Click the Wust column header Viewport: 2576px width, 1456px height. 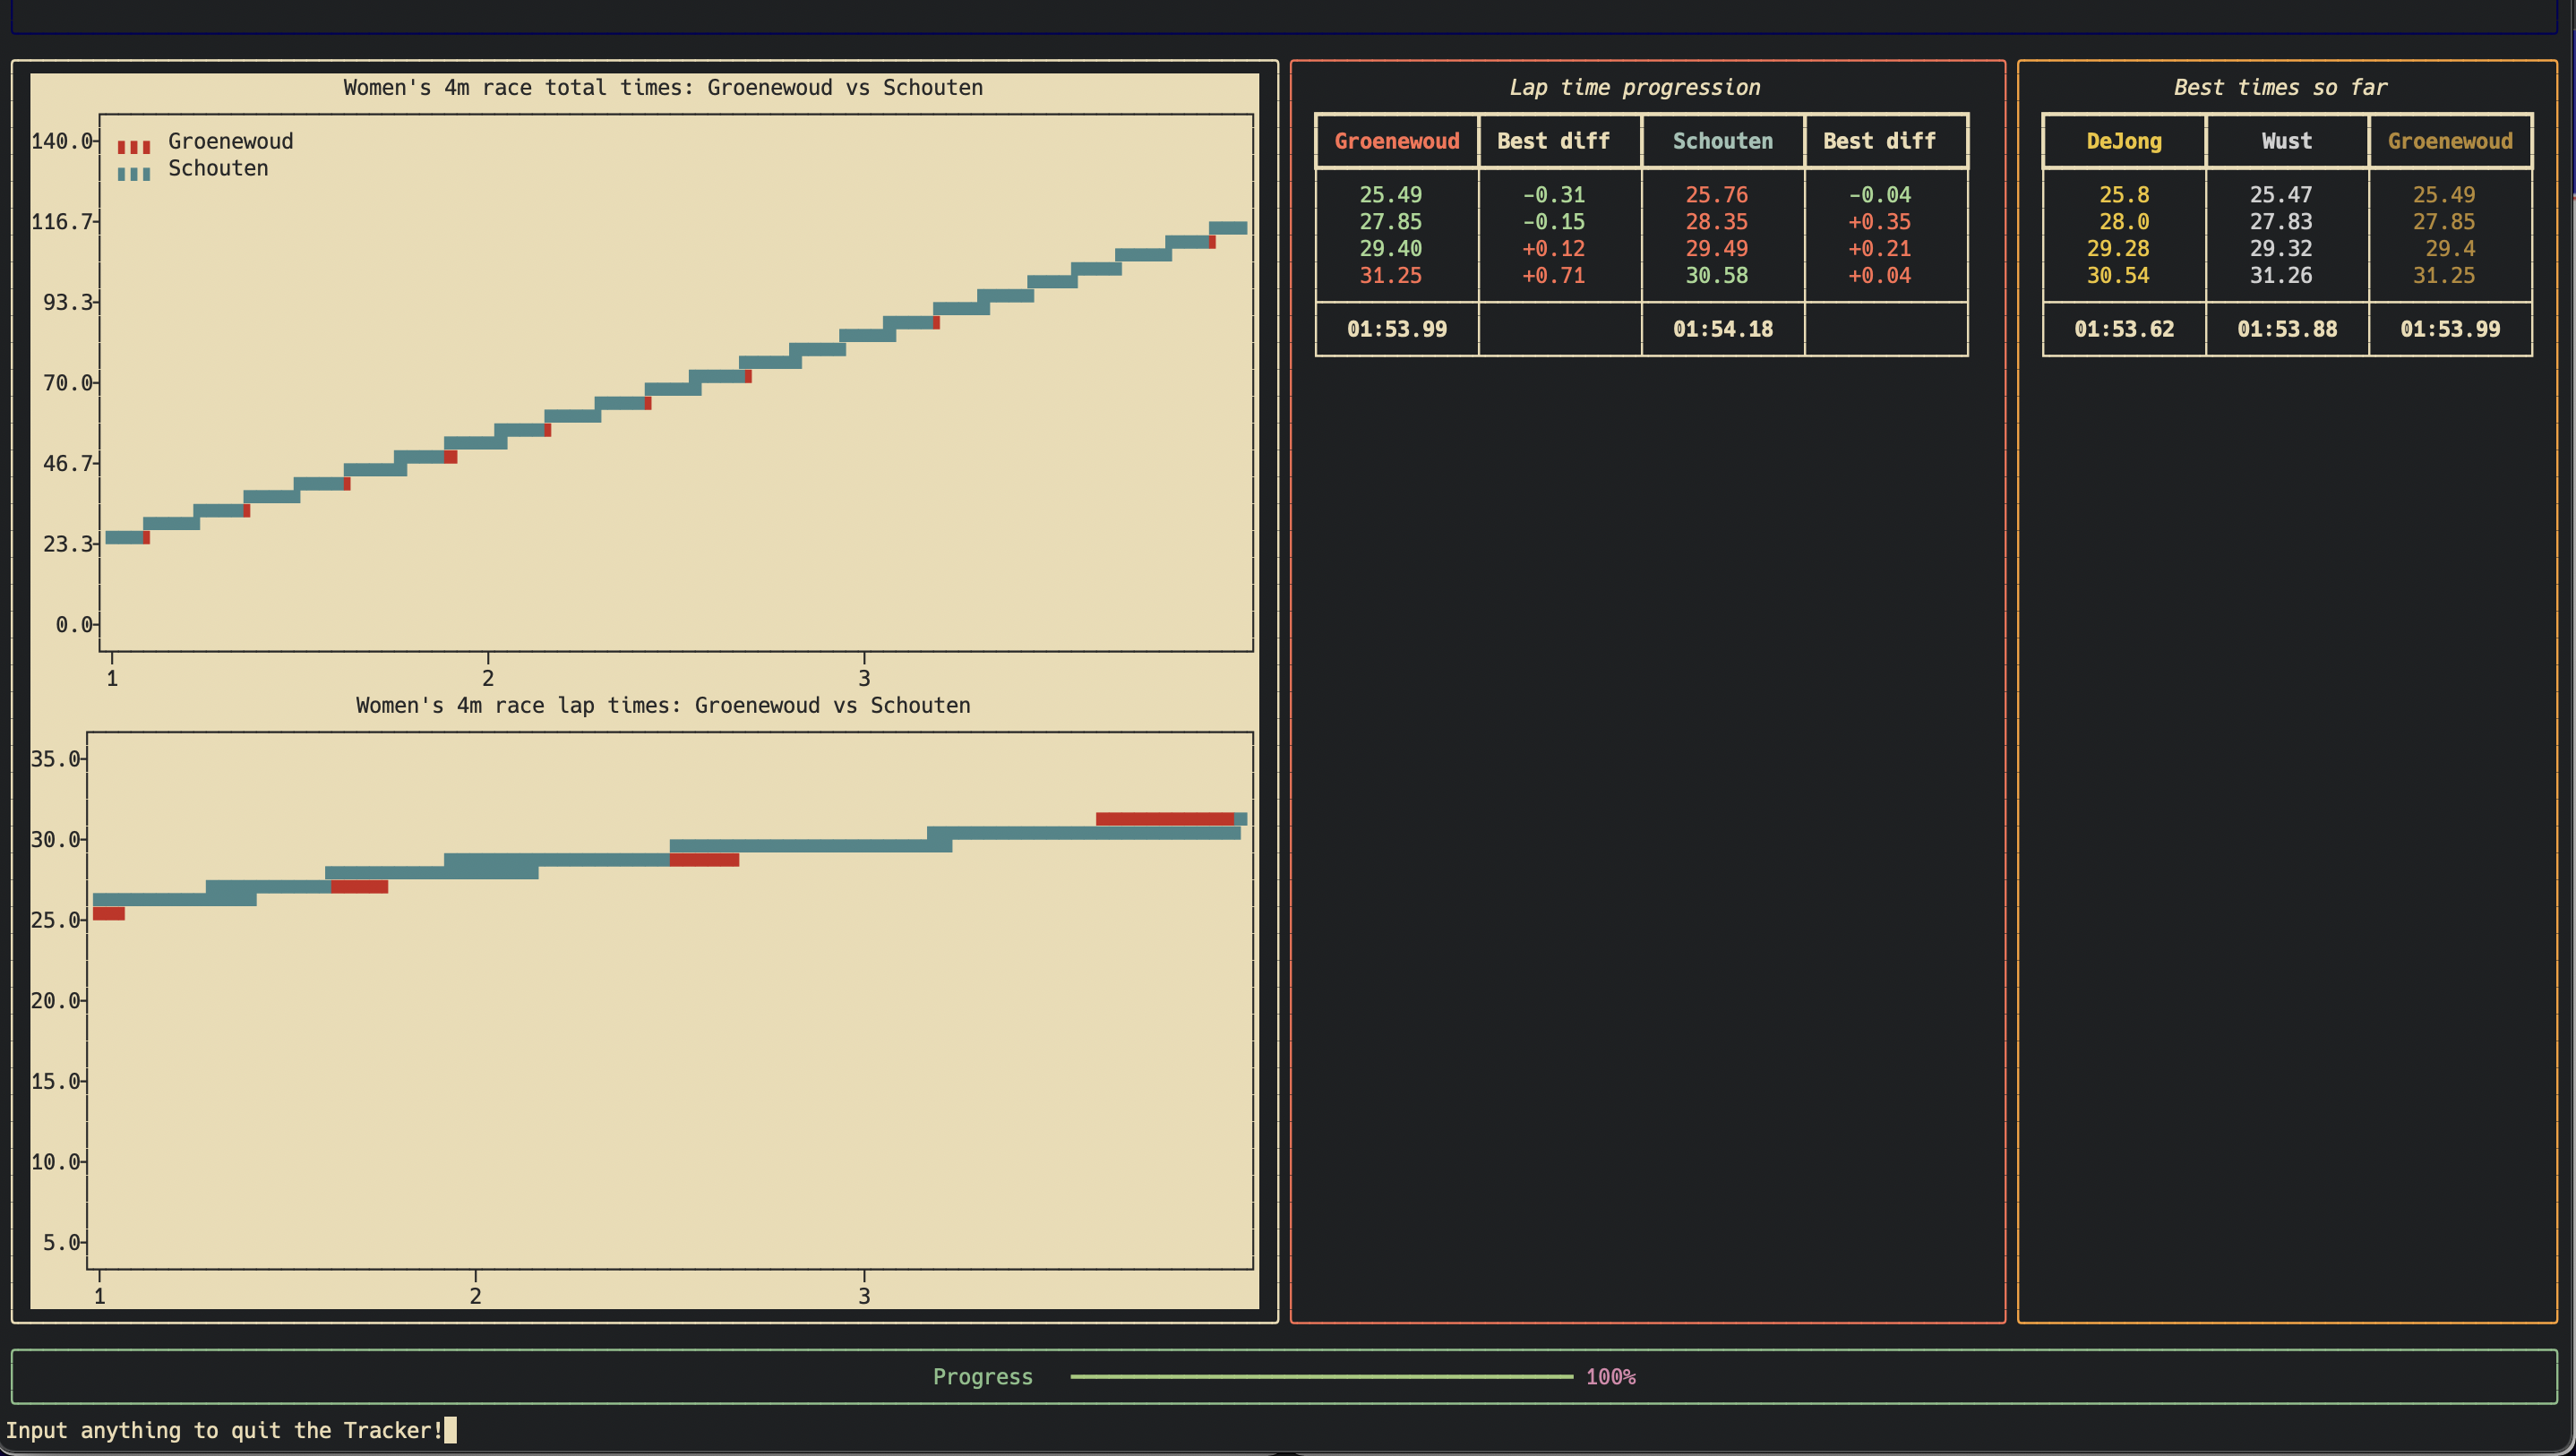pyautogui.click(x=2286, y=141)
